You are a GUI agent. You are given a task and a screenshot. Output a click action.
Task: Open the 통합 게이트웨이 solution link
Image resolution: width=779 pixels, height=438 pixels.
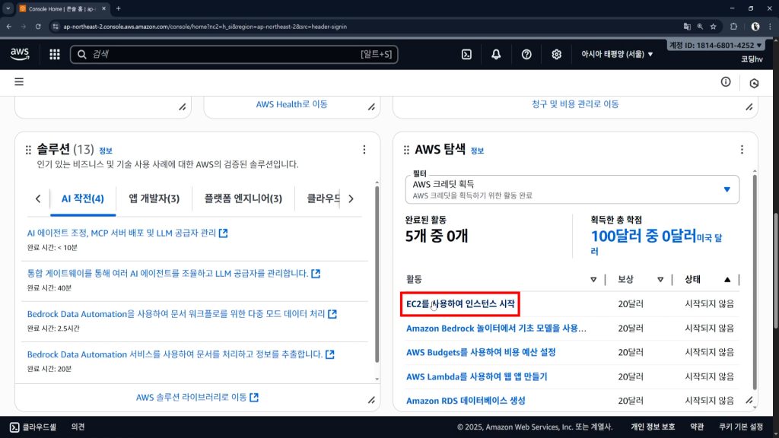coord(173,274)
